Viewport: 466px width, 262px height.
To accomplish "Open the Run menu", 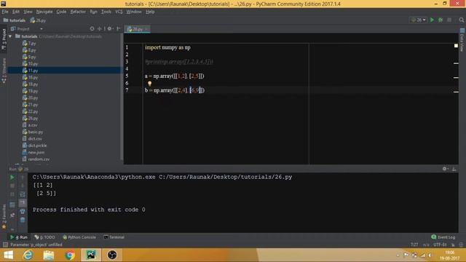I will (93, 12).
